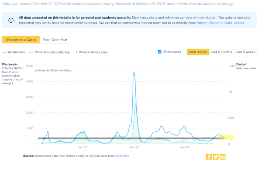Click the blue info icon in the notice

point(11,20)
